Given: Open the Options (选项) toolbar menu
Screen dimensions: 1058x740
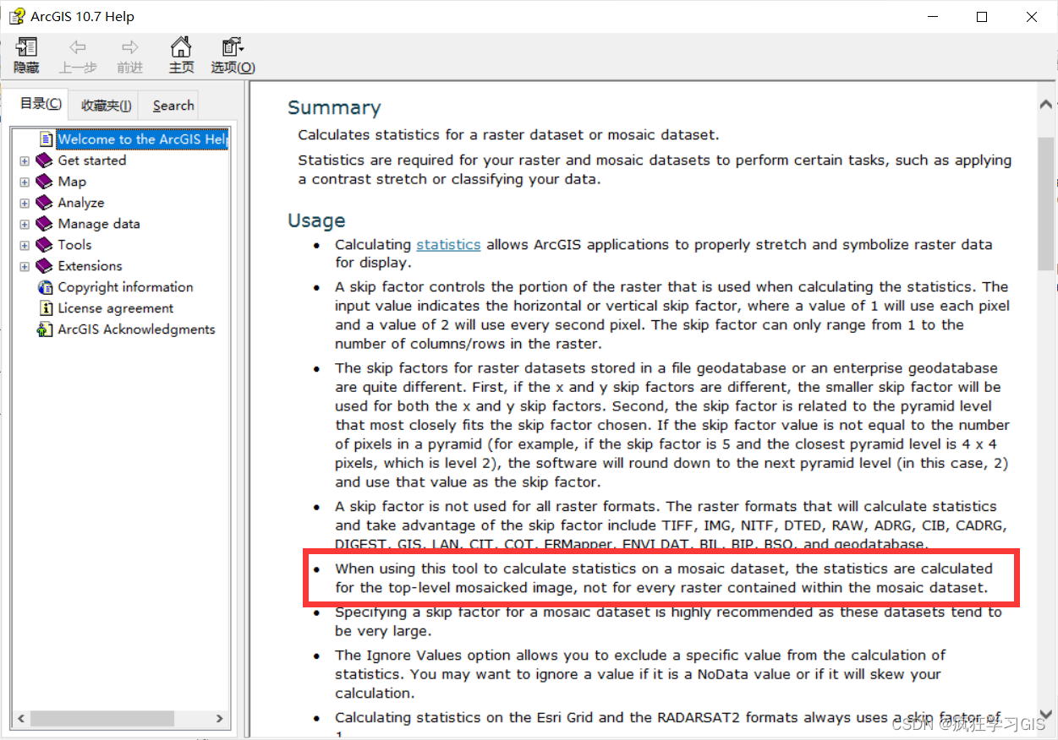Looking at the screenshot, I should click(x=233, y=47).
